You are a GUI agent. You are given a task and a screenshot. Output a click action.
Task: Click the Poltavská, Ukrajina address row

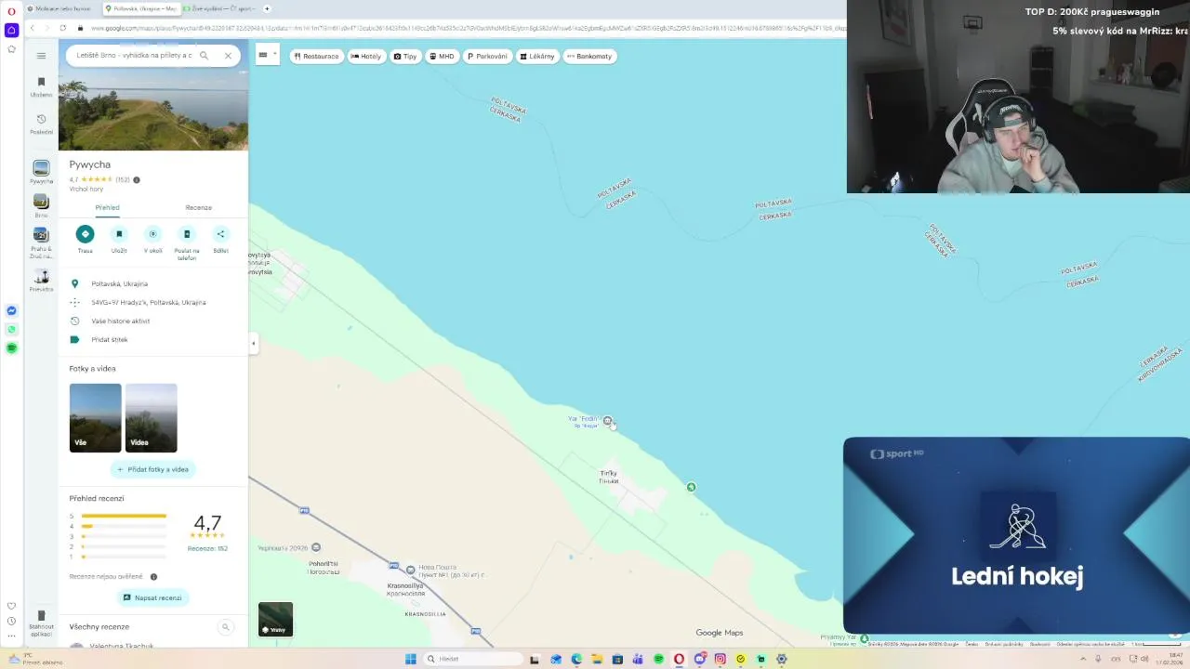tap(153, 283)
